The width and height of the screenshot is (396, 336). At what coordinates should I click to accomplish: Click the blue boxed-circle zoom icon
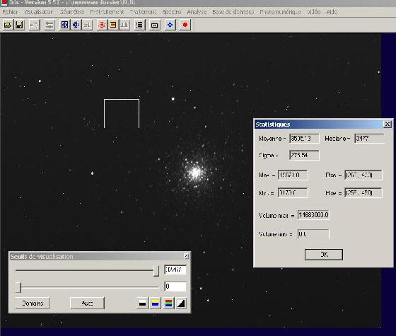tap(64, 25)
